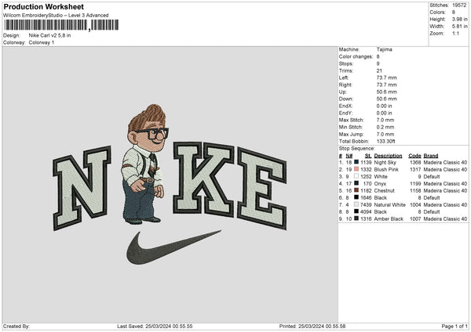This screenshot has width=471, height=332.
Task: Click the Amber Black color swatch
Action: click(x=356, y=218)
